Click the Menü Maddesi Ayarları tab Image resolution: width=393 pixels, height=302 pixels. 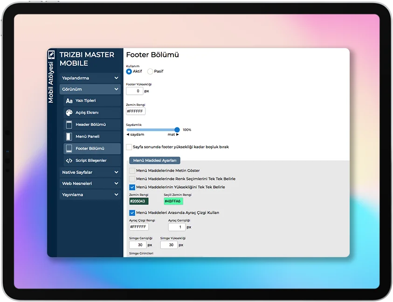click(154, 161)
